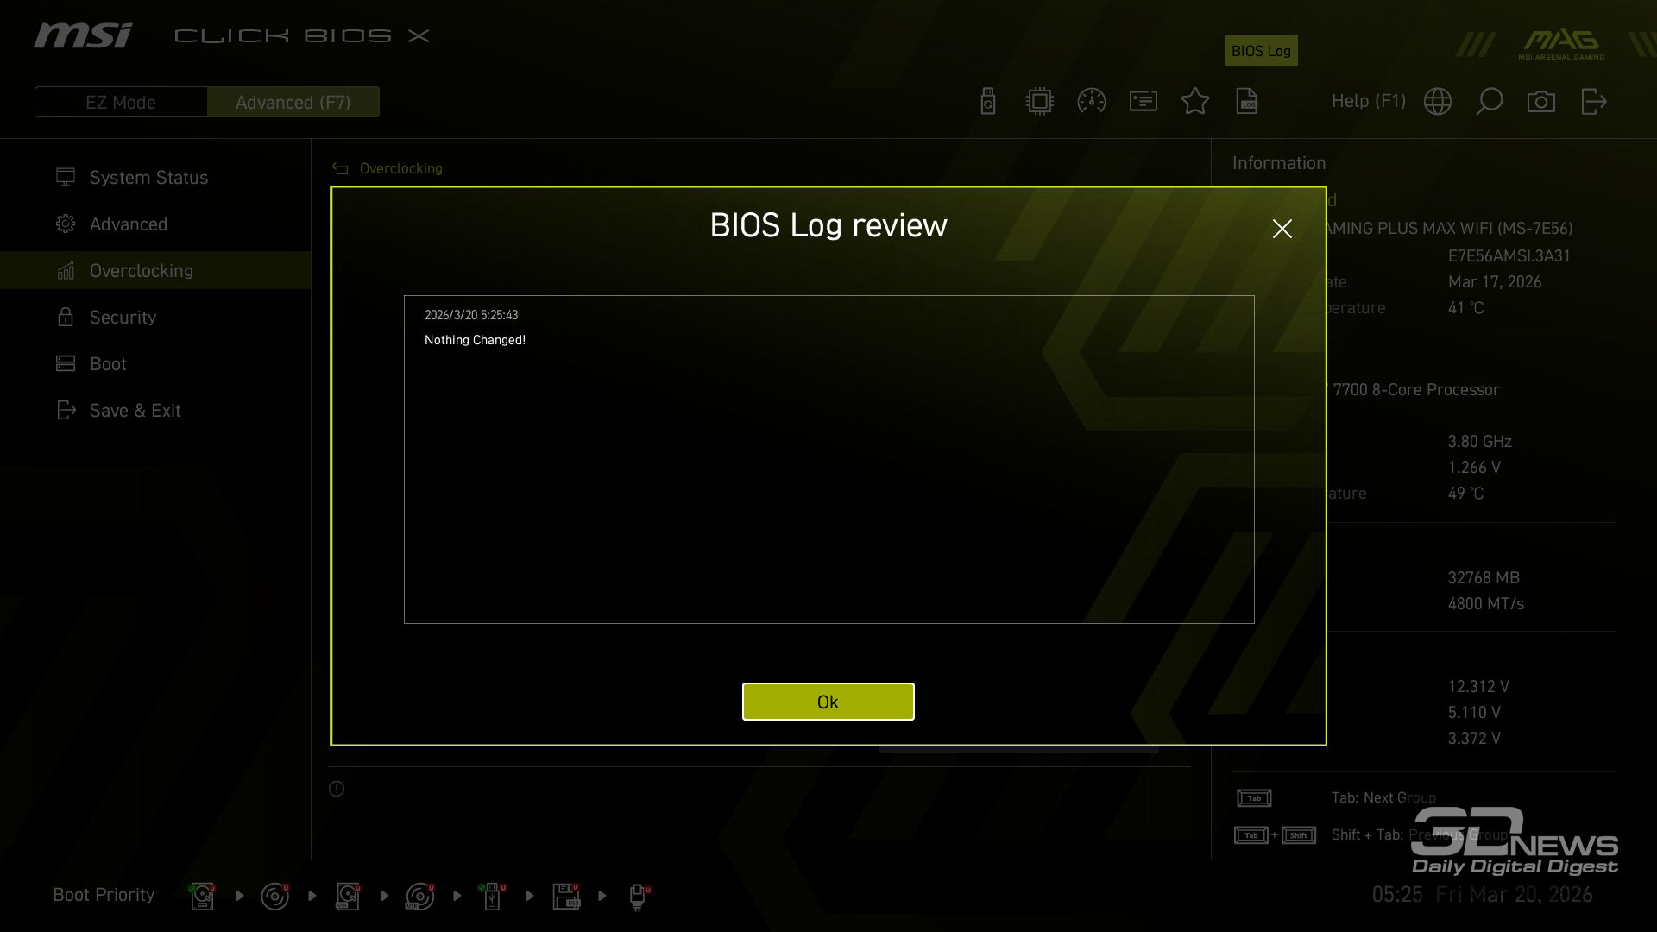Select hard disk boot priority device
Image resolution: width=1657 pixels, height=932 pixels.
[202, 896]
